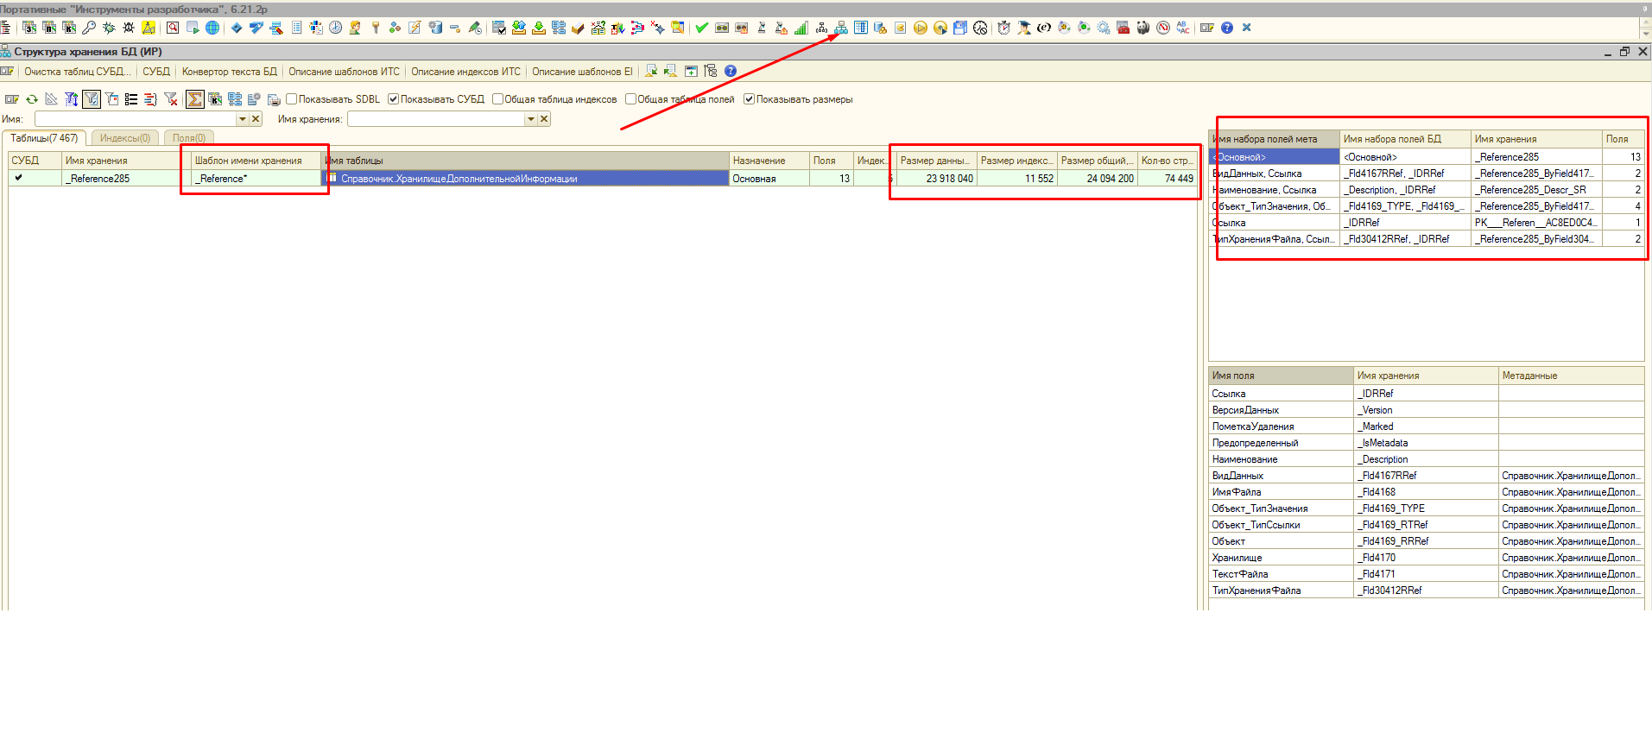This screenshot has width=1652, height=739.
Task: Open Описание шаблонов ИТС
Action: (344, 72)
